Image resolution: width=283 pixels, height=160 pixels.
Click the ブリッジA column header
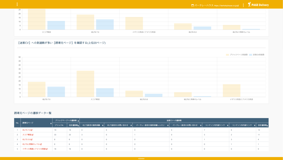click(x=59, y=125)
